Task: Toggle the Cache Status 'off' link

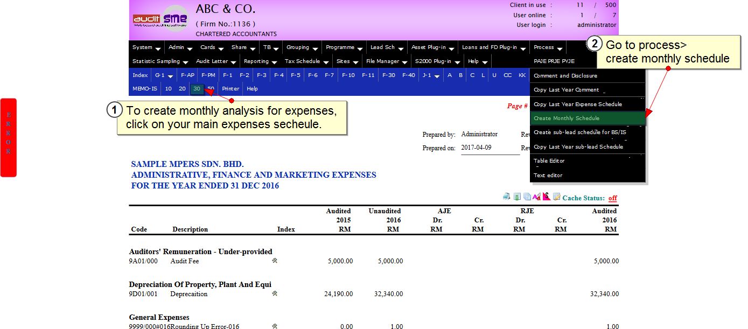Action: [612, 198]
